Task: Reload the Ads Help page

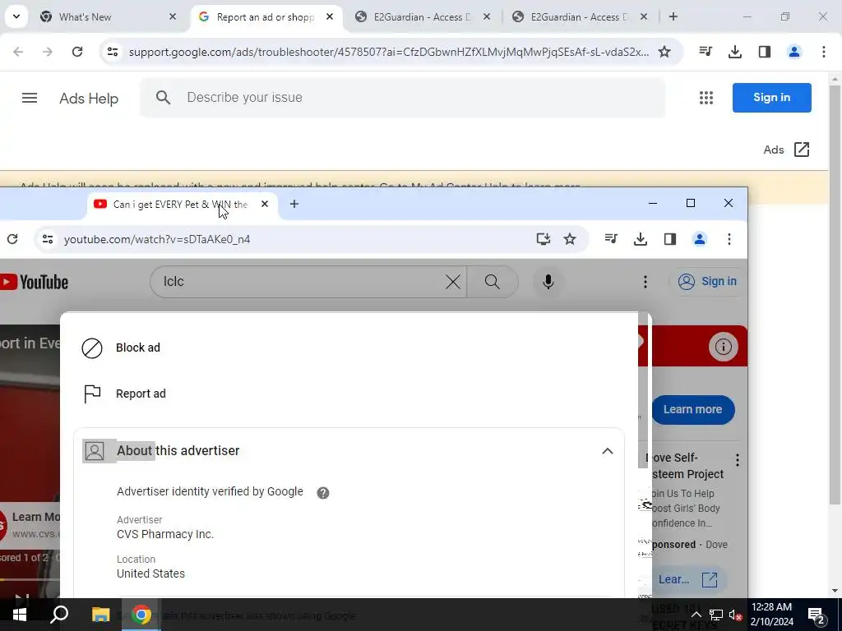Action: click(x=77, y=52)
